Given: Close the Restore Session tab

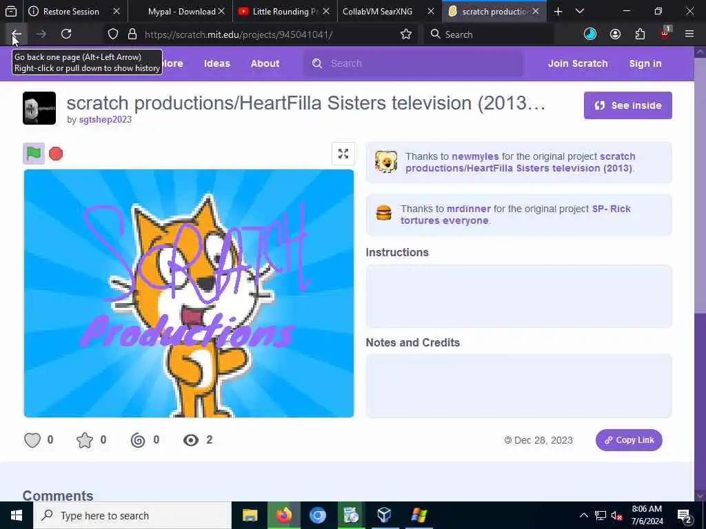Looking at the screenshot, I should point(116,11).
